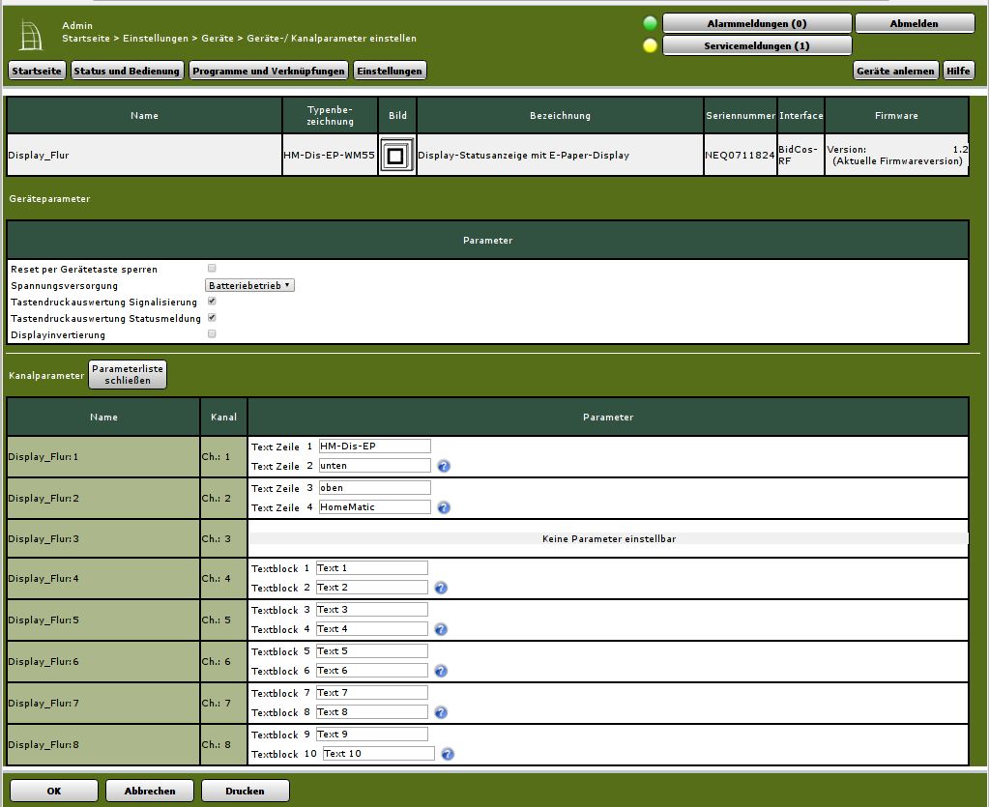The height and width of the screenshot is (807, 989).
Task: Click the HomeMatic logo icon
Action: (31, 35)
